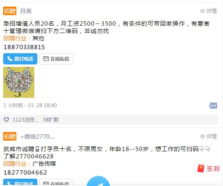Click 拨打电话 button for 18870338815
The height and width of the screenshot is (186, 223).
(x=20, y=59)
